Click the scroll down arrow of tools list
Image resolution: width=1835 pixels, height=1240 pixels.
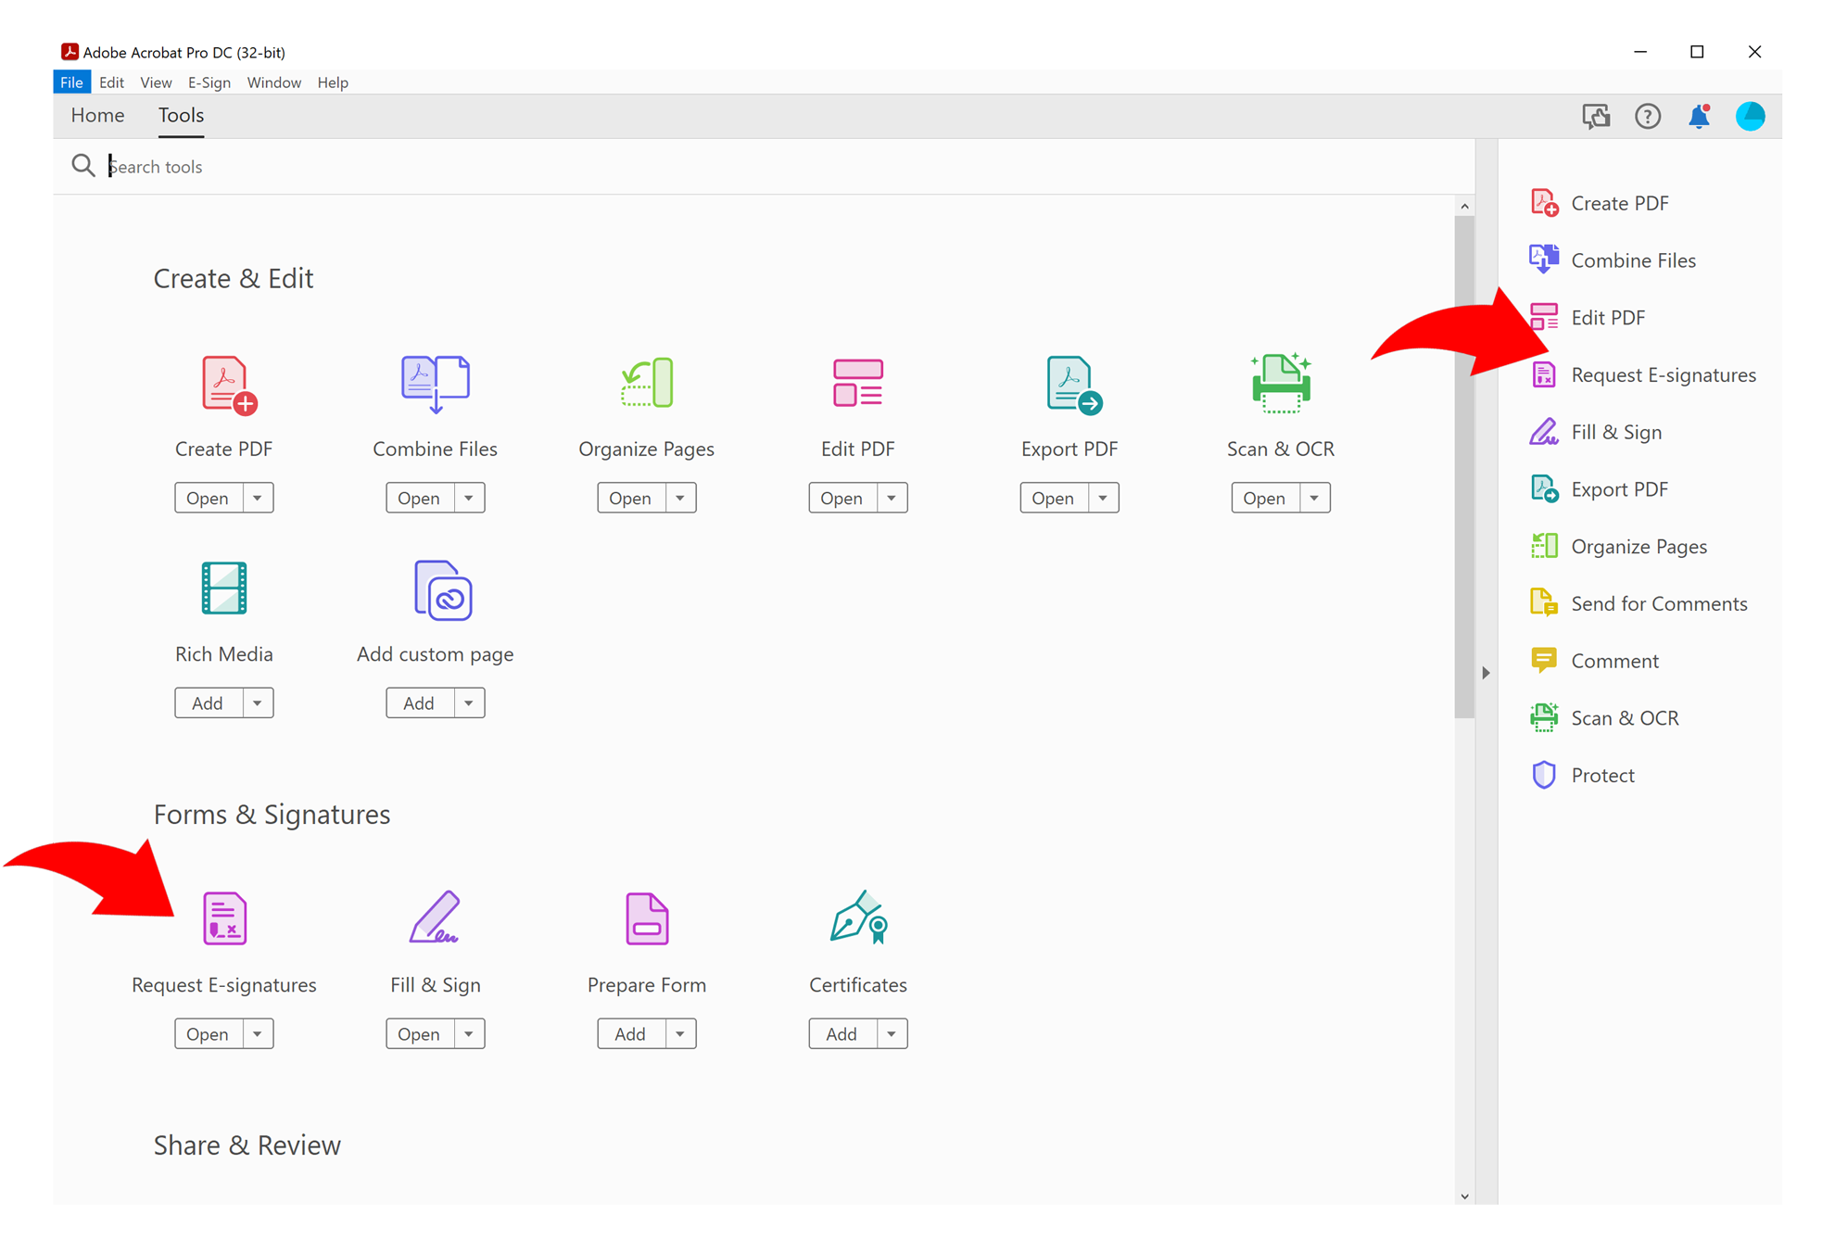coord(1464,1196)
